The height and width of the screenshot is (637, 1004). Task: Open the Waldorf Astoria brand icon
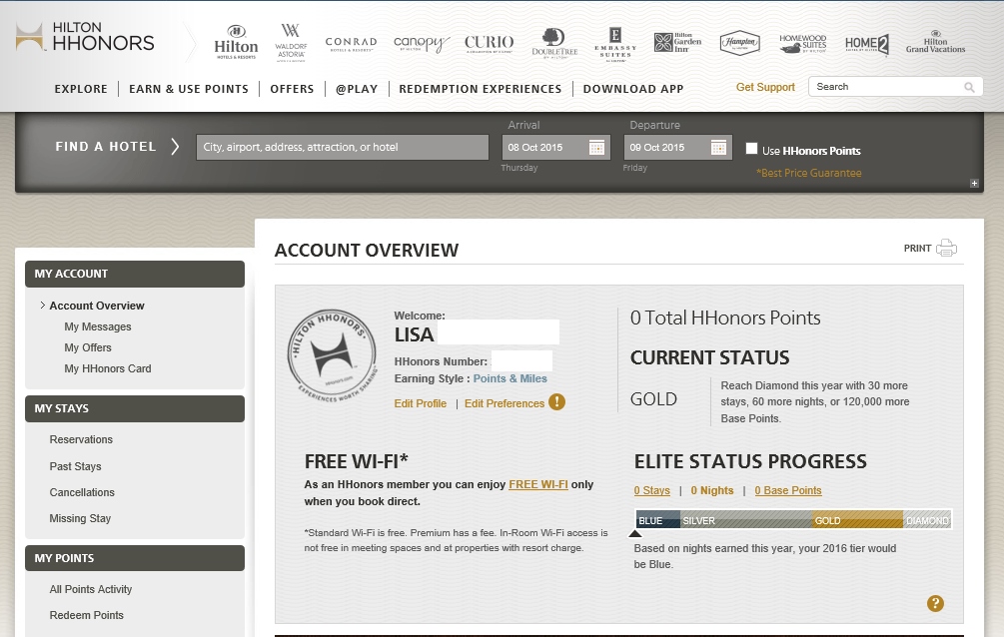point(291,43)
